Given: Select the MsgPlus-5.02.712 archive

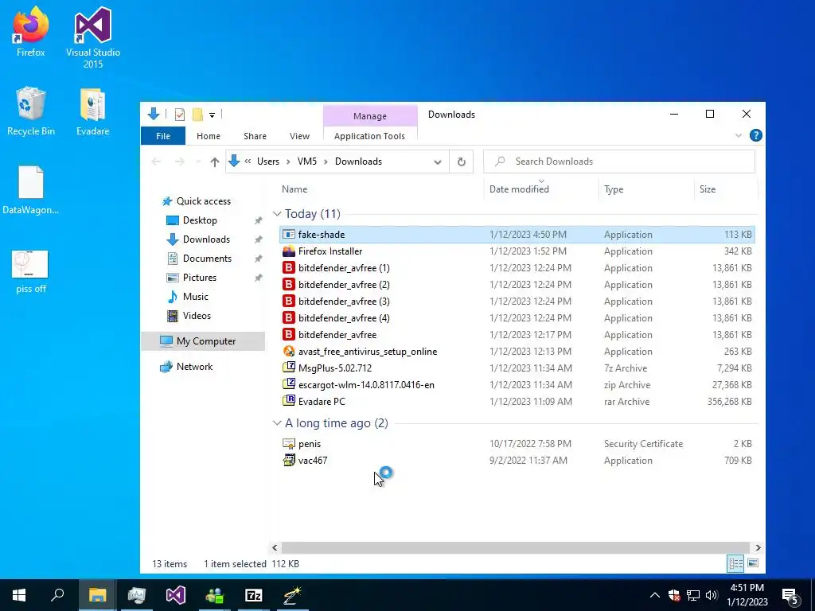Looking at the screenshot, I should 517,368.
